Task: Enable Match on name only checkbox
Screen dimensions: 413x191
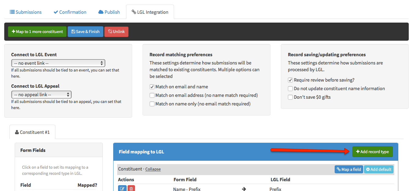Action: tap(152, 104)
